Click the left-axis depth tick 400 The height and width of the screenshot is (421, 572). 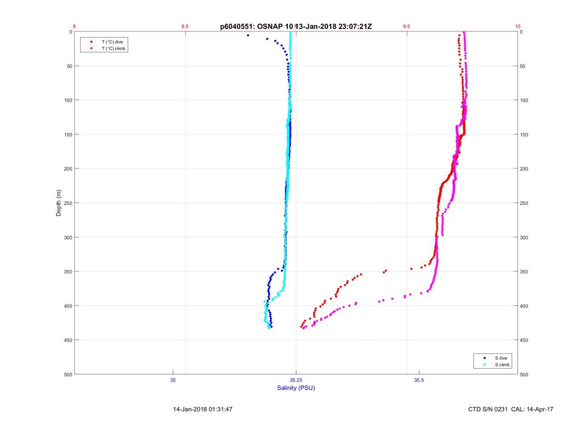tap(67, 306)
